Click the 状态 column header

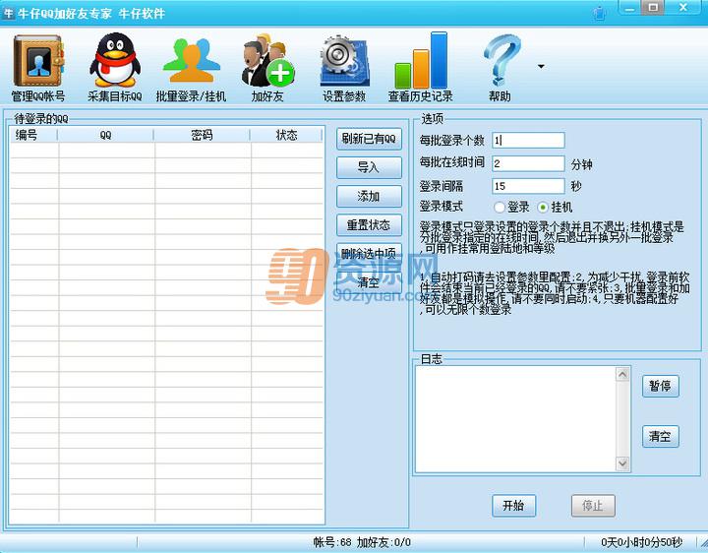[286, 135]
